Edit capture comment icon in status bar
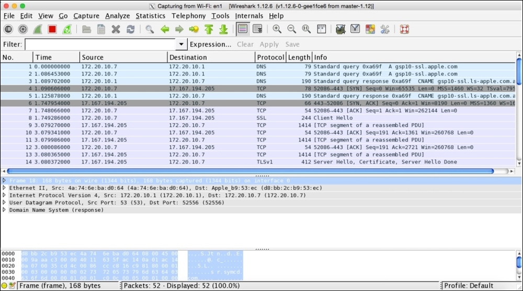The height and width of the screenshot is (291, 523). point(12,286)
